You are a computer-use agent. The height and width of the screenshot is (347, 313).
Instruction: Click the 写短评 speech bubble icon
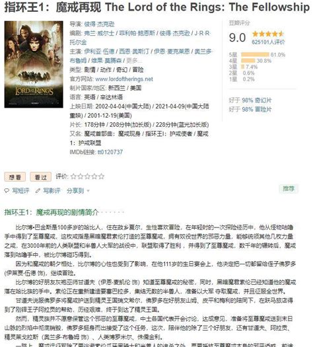[7, 190]
